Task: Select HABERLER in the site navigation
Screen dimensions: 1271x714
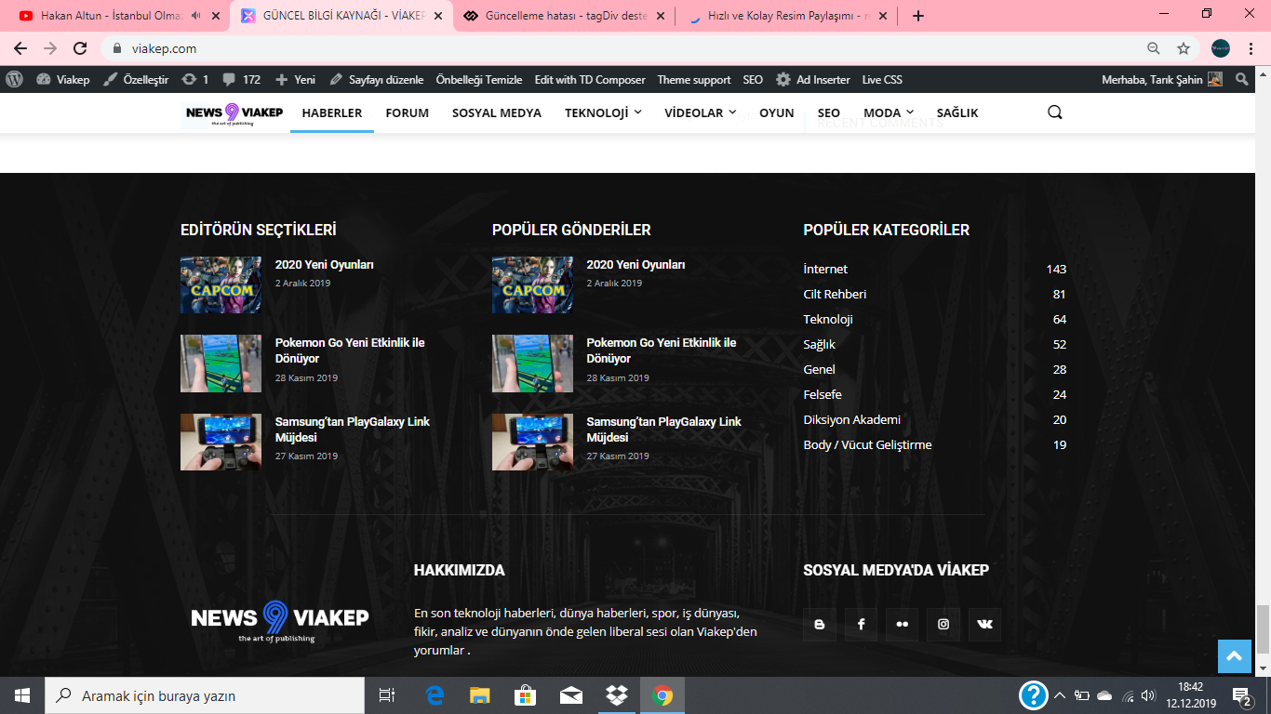Action: click(x=332, y=112)
